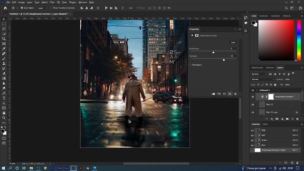Click the foreground color swatch in Color panel
This screenshot has height=171, width=304.
253,22
